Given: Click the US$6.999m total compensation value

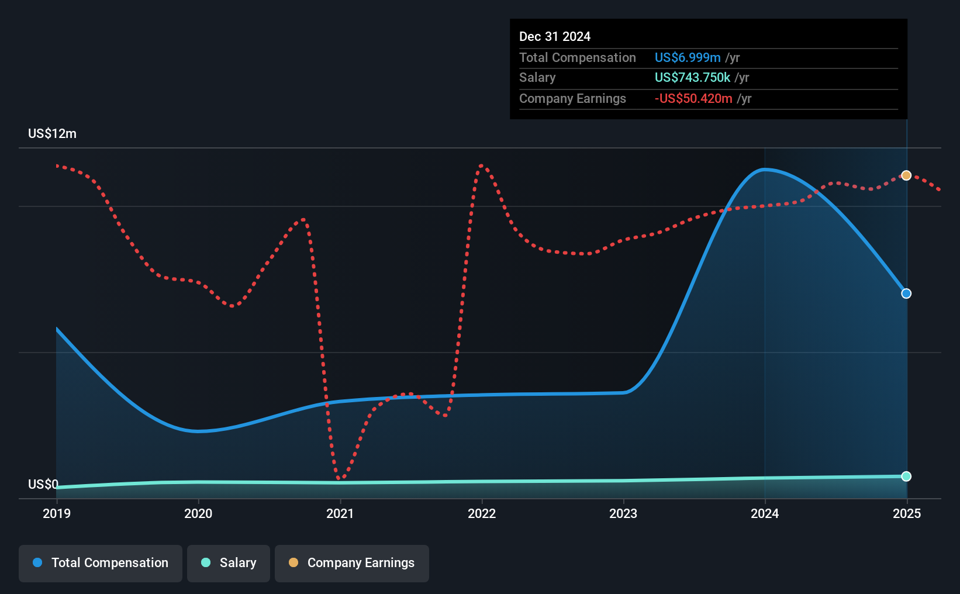Looking at the screenshot, I should [x=688, y=57].
